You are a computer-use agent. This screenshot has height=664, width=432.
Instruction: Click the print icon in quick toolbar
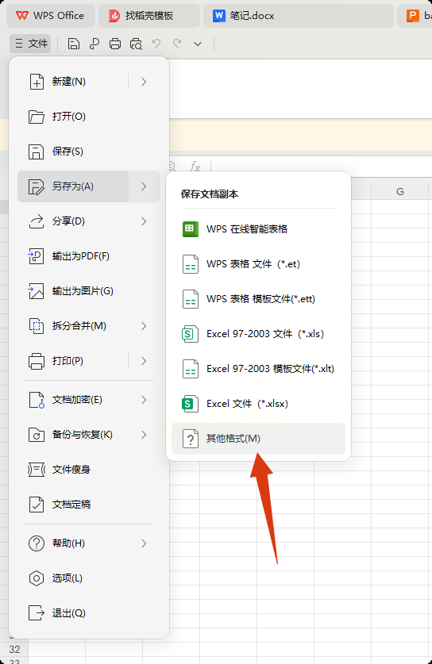115,44
